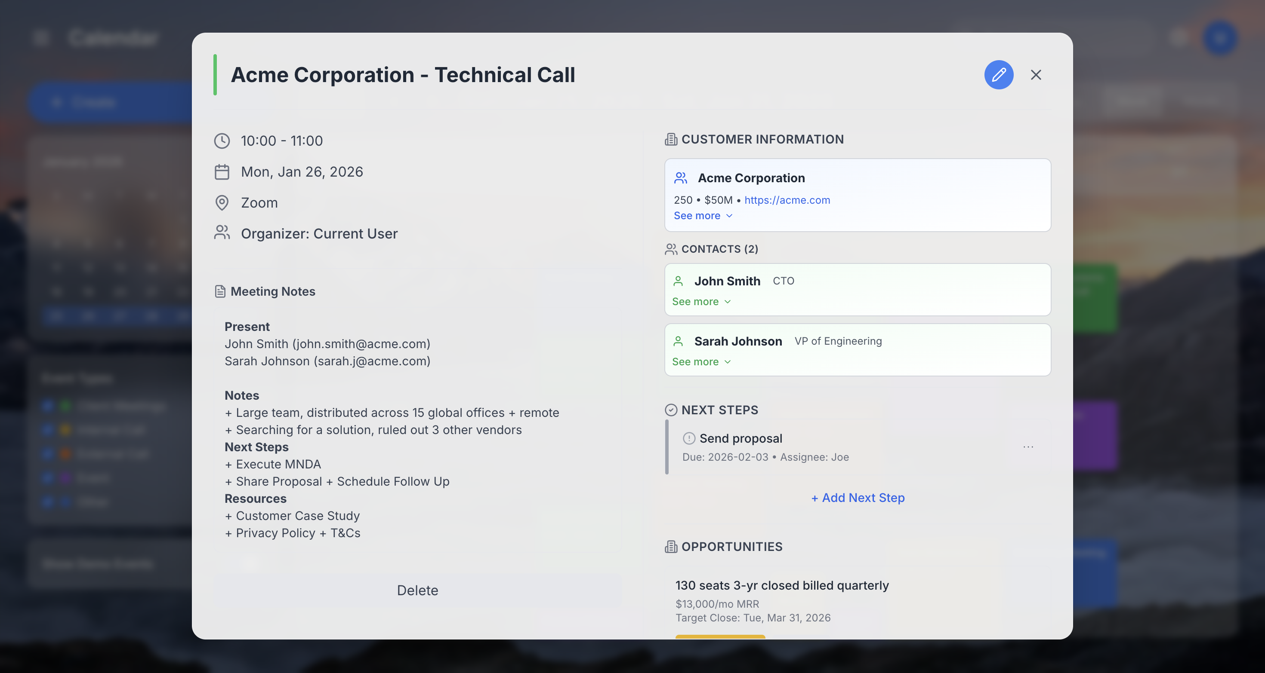Click the Delete button
The width and height of the screenshot is (1265, 673).
pyautogui.click(x=417, y=590)
